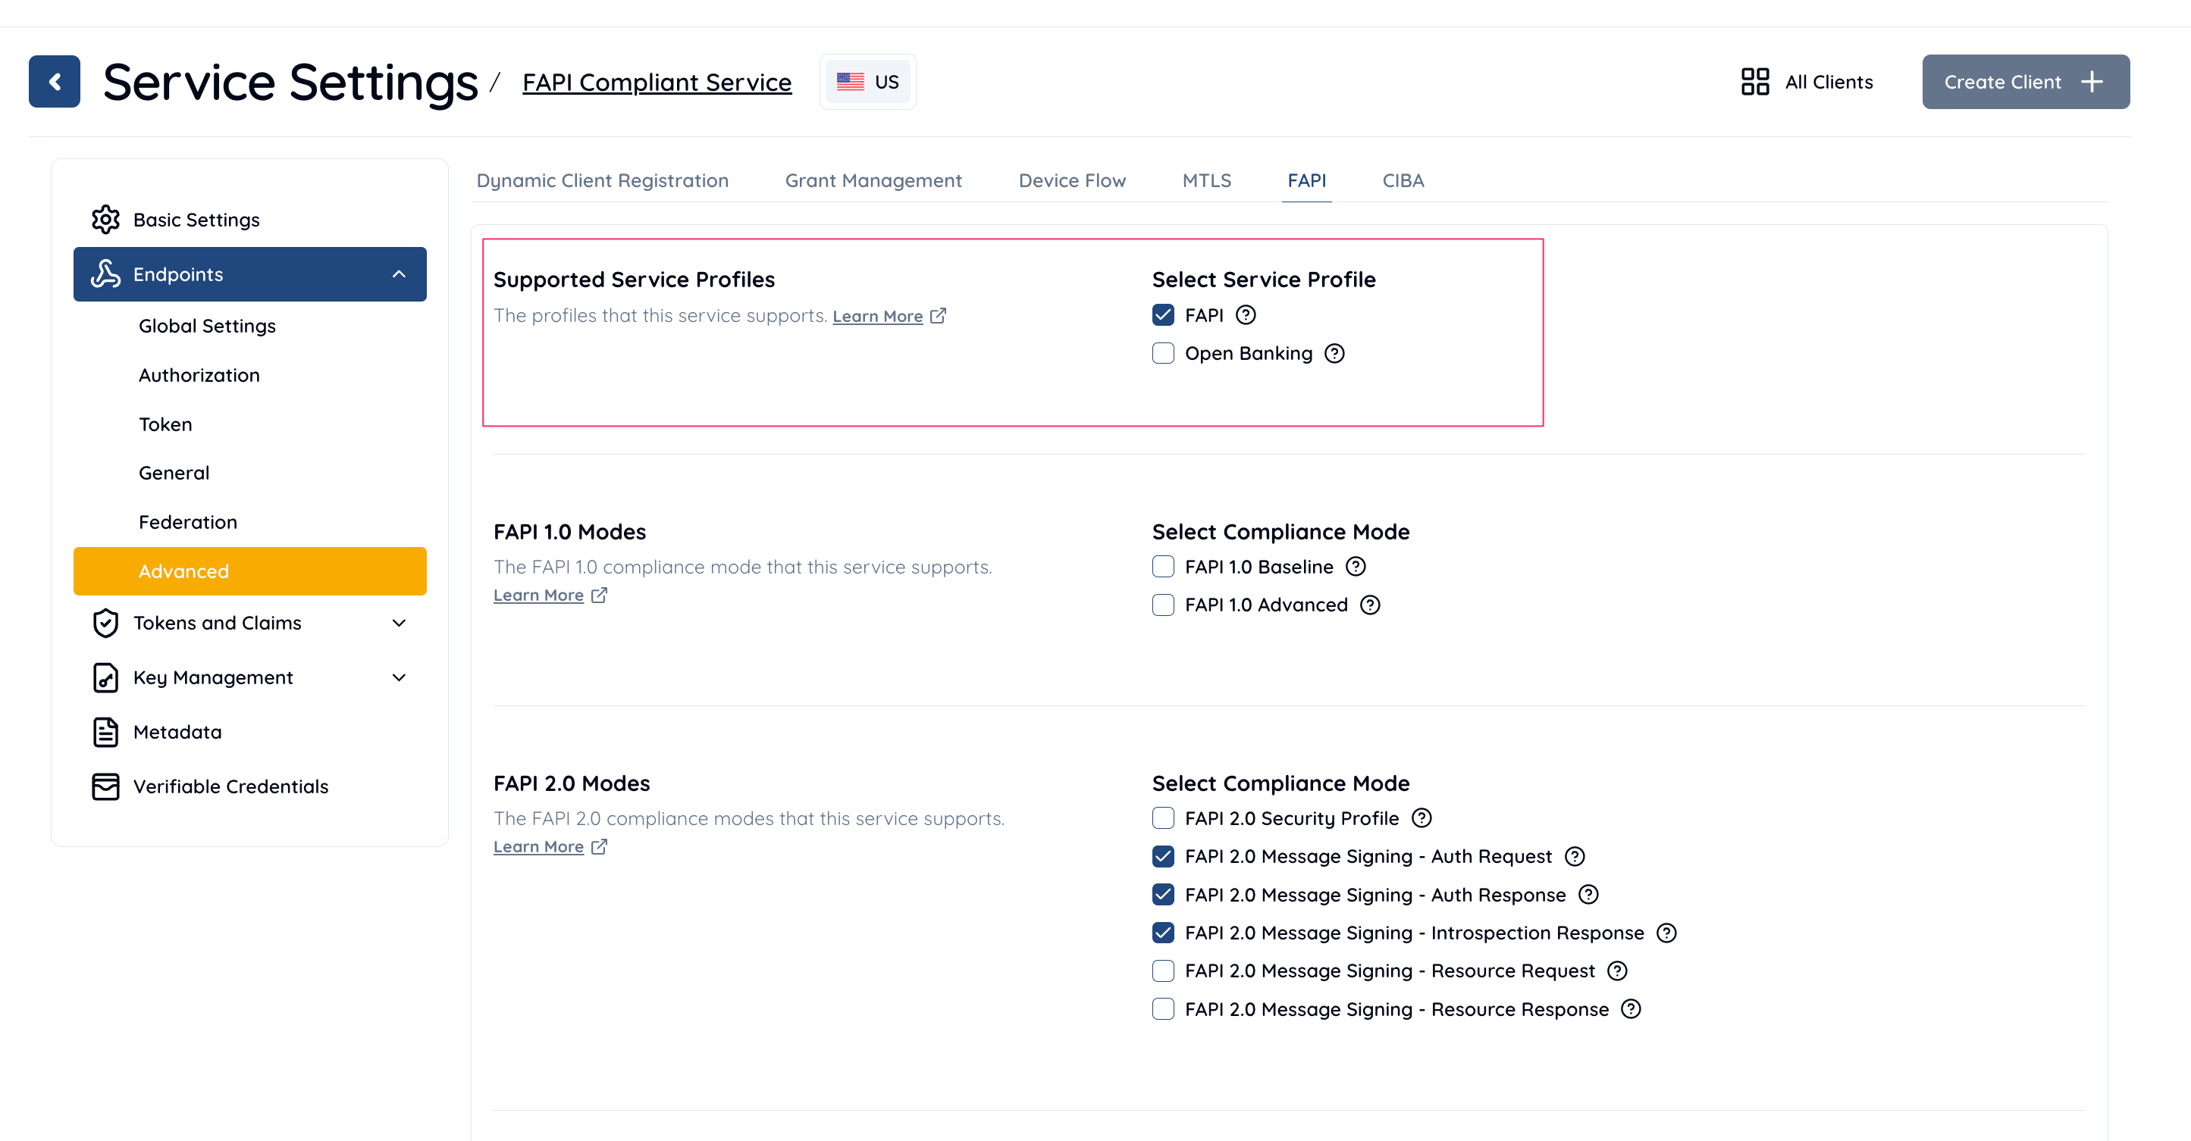Open help icon for FAPI 2.0 Security Profile
Image resolution: width=2191 pixels, height=1141 pixels.
pyautogui.click(x=1421, y=818)
